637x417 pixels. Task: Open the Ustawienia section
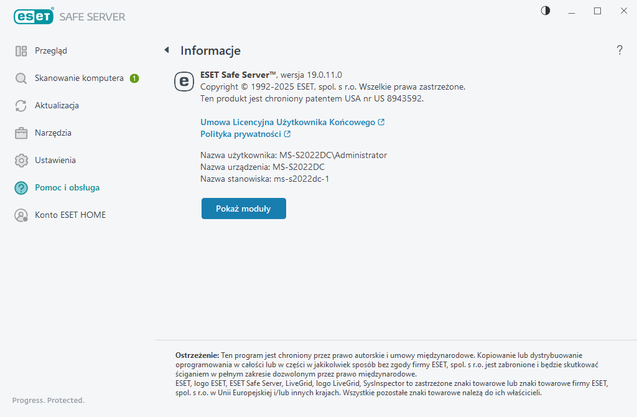55,161
